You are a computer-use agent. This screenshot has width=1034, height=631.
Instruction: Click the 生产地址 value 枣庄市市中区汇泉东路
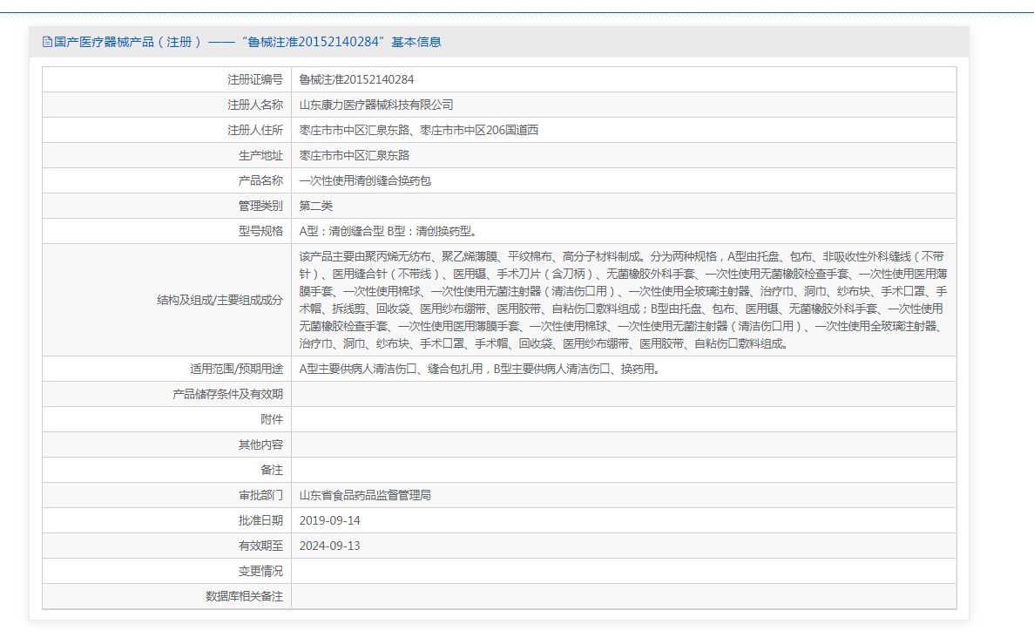click(x=354, y=155)
